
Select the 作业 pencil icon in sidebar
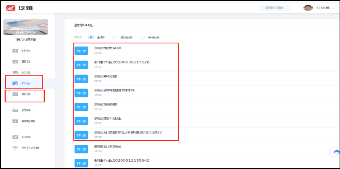coord(15,83)
